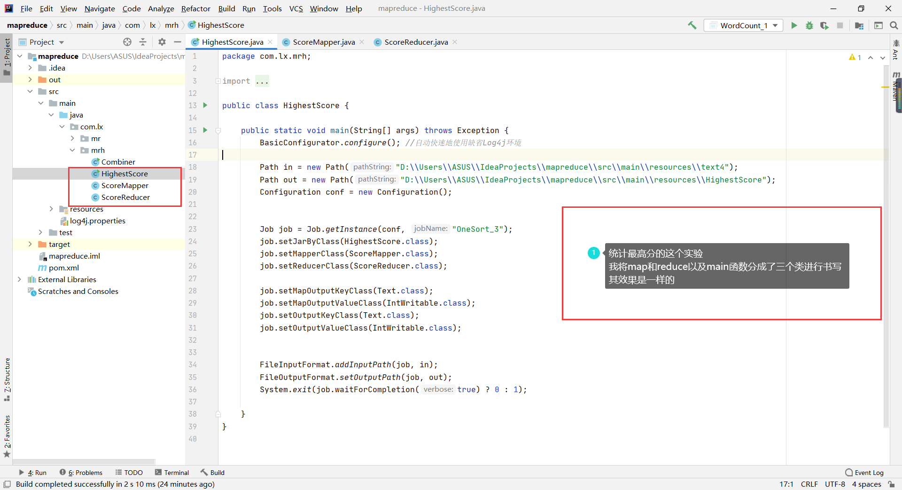This screenshot has height=490, width=902.
Task: Open Project panel settings gear
Action: point(162,42)
